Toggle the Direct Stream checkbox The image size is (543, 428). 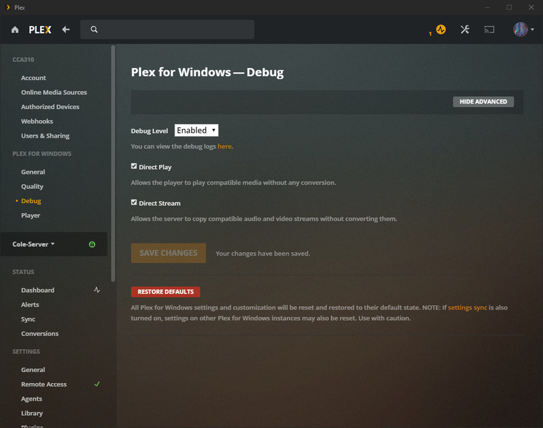tap(134, 202)
